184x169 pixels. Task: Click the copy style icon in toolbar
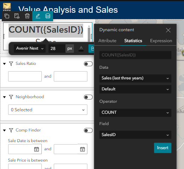click(17, 16)
